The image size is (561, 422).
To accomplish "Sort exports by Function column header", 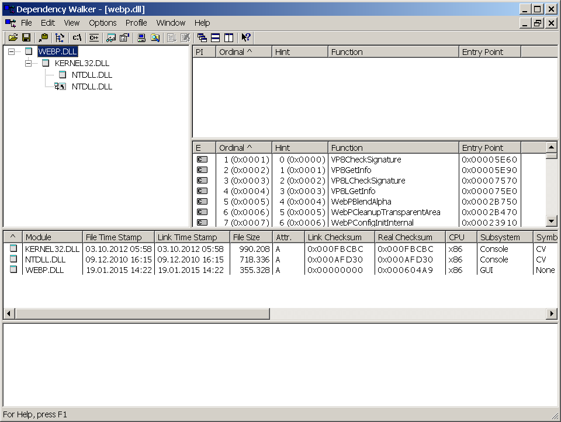I will pyautogui.click(x=394, y=148).
